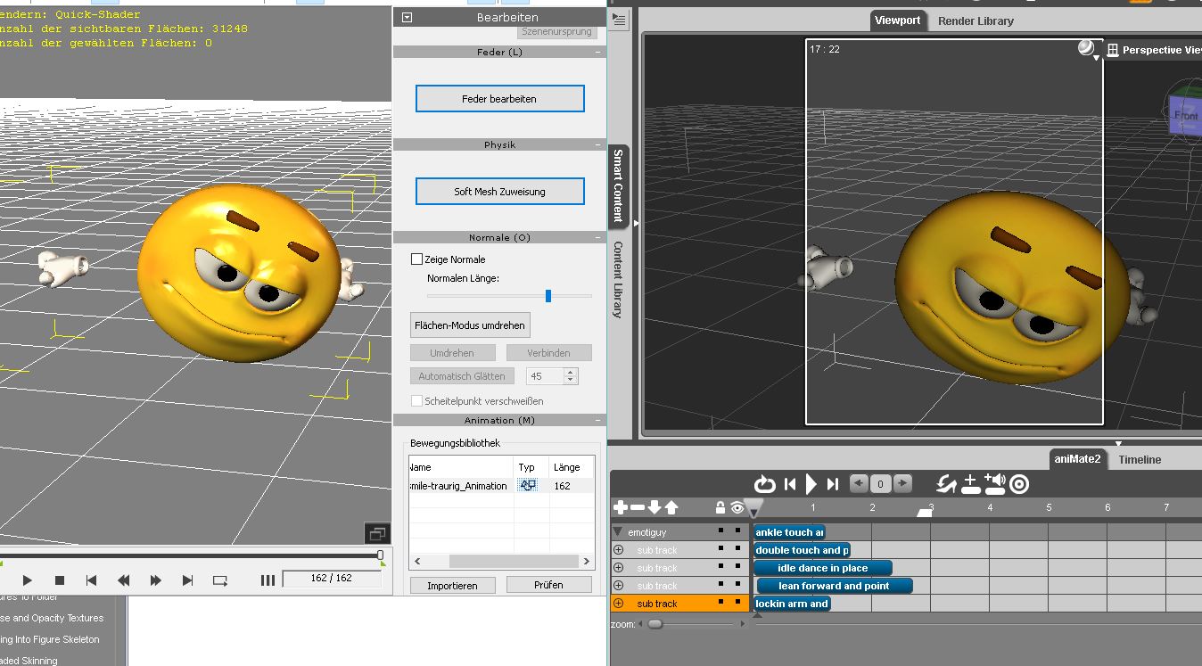Click the left arrow beside aniMate2 frame counter
The height and width of the screenshot is (666, 1202).
click(859, 483)
